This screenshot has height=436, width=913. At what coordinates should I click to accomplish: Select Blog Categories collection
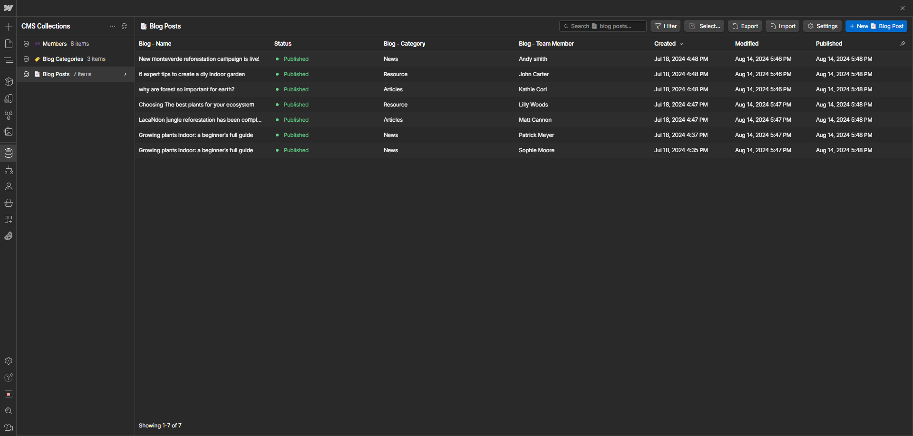76,59
